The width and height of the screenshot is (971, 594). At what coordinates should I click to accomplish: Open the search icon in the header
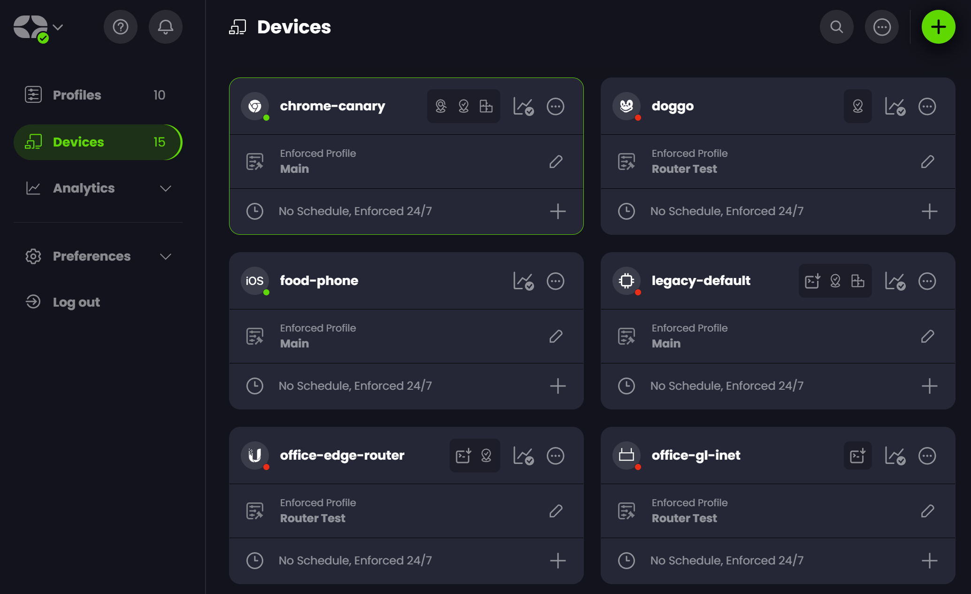[836, 27]
